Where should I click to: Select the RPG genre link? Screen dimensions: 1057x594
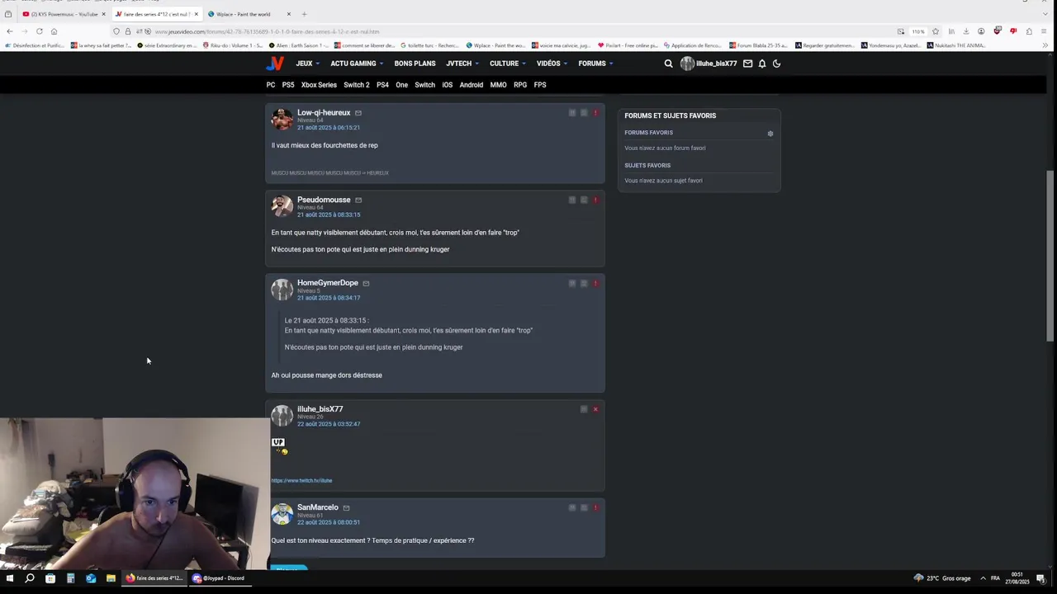click(x=520, y=85)
